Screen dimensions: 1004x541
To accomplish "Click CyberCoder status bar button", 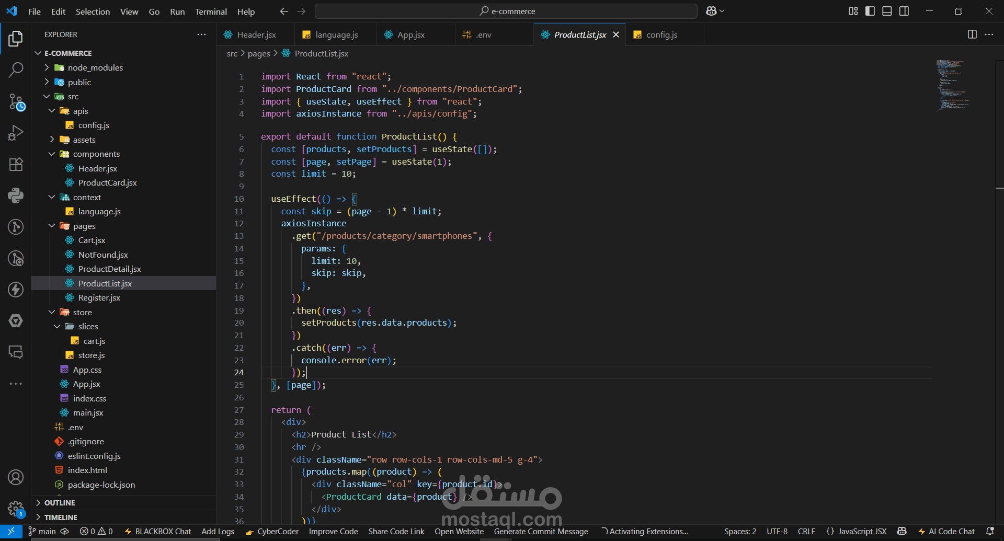I will coord(272,531).
